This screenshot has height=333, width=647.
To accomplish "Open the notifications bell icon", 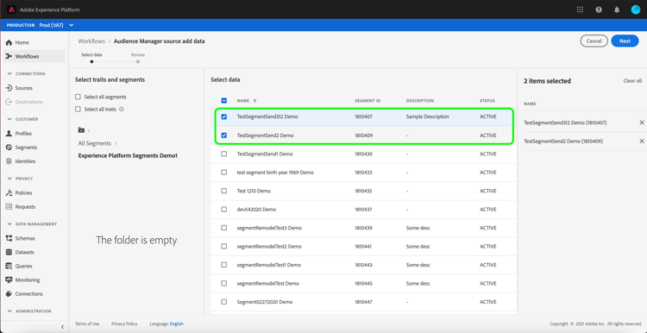I will coord(617,9).
